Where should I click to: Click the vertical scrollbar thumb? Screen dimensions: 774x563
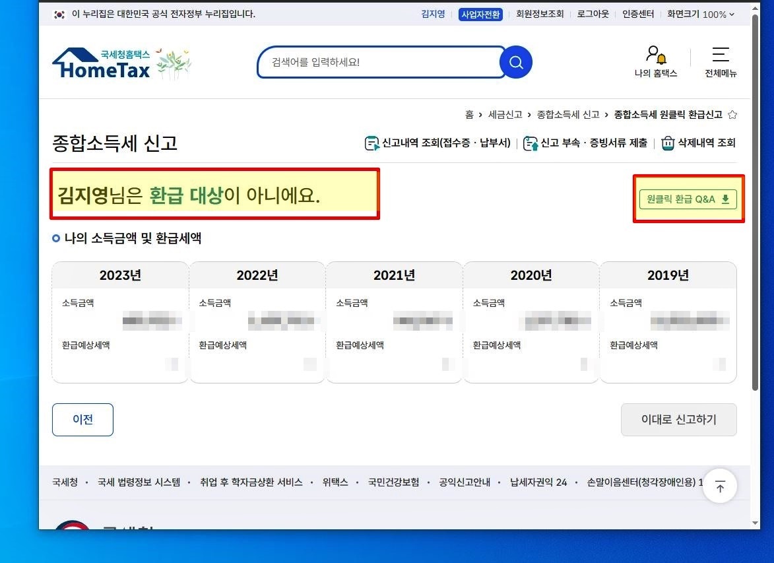pos(755,203)
